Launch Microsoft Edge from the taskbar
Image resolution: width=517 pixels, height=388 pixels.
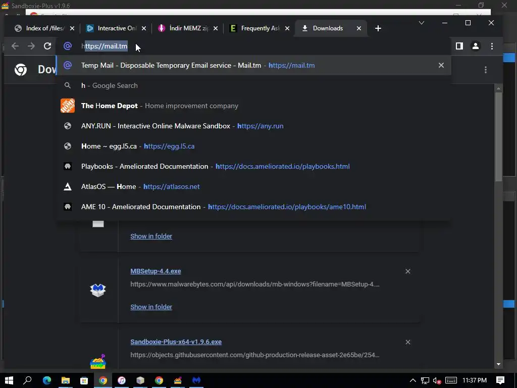47,380
